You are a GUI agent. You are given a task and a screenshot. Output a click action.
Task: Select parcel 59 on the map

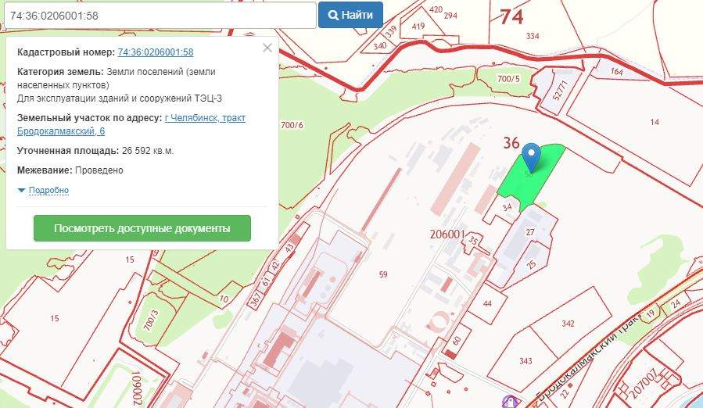pos(382,274)
